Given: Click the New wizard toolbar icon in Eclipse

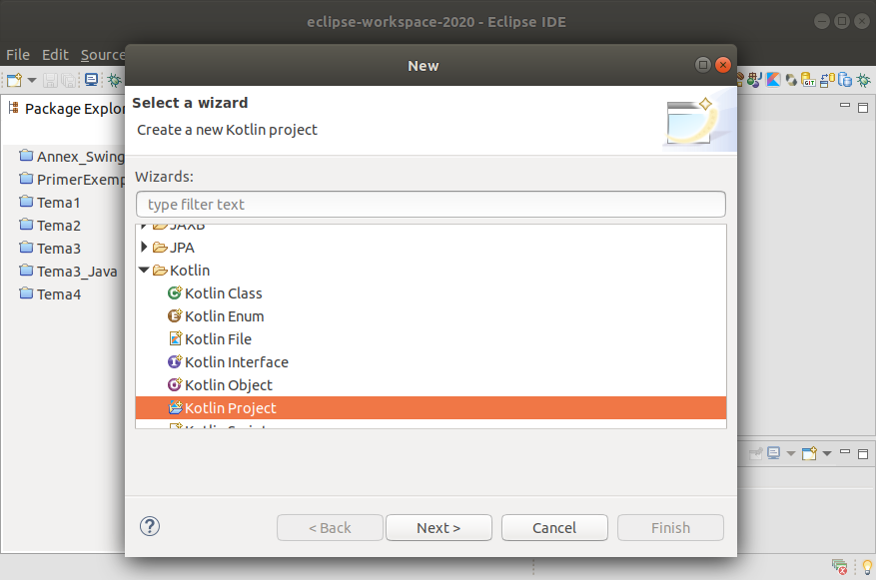Looking at the screenshot, I should (15, 81).
